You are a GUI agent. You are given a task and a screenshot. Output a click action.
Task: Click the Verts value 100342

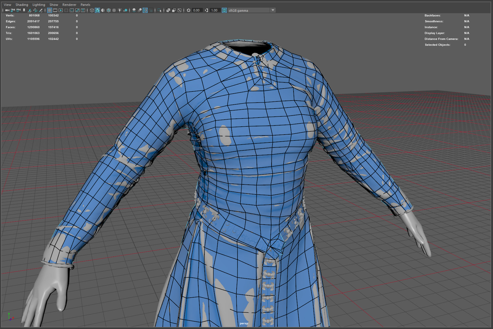coord(53,16)
